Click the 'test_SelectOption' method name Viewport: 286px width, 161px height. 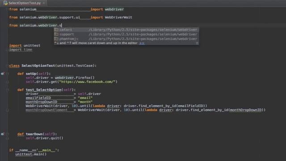tap(43, 89)
